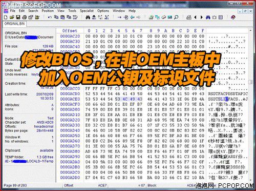The width and height of the screenshot is (256, 191).
Task: Click the Go To Offset arrow icon
Action: [119, 17]
